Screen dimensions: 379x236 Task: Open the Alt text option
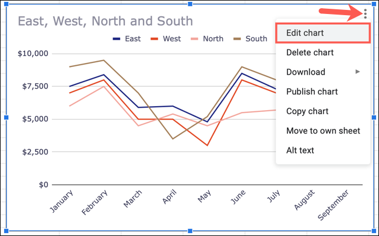click(300, 150)
